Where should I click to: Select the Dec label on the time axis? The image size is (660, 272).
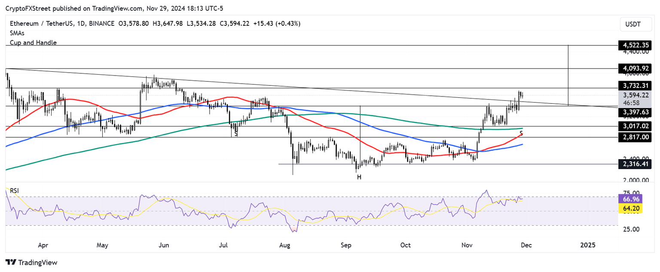(x=526, y=245)
